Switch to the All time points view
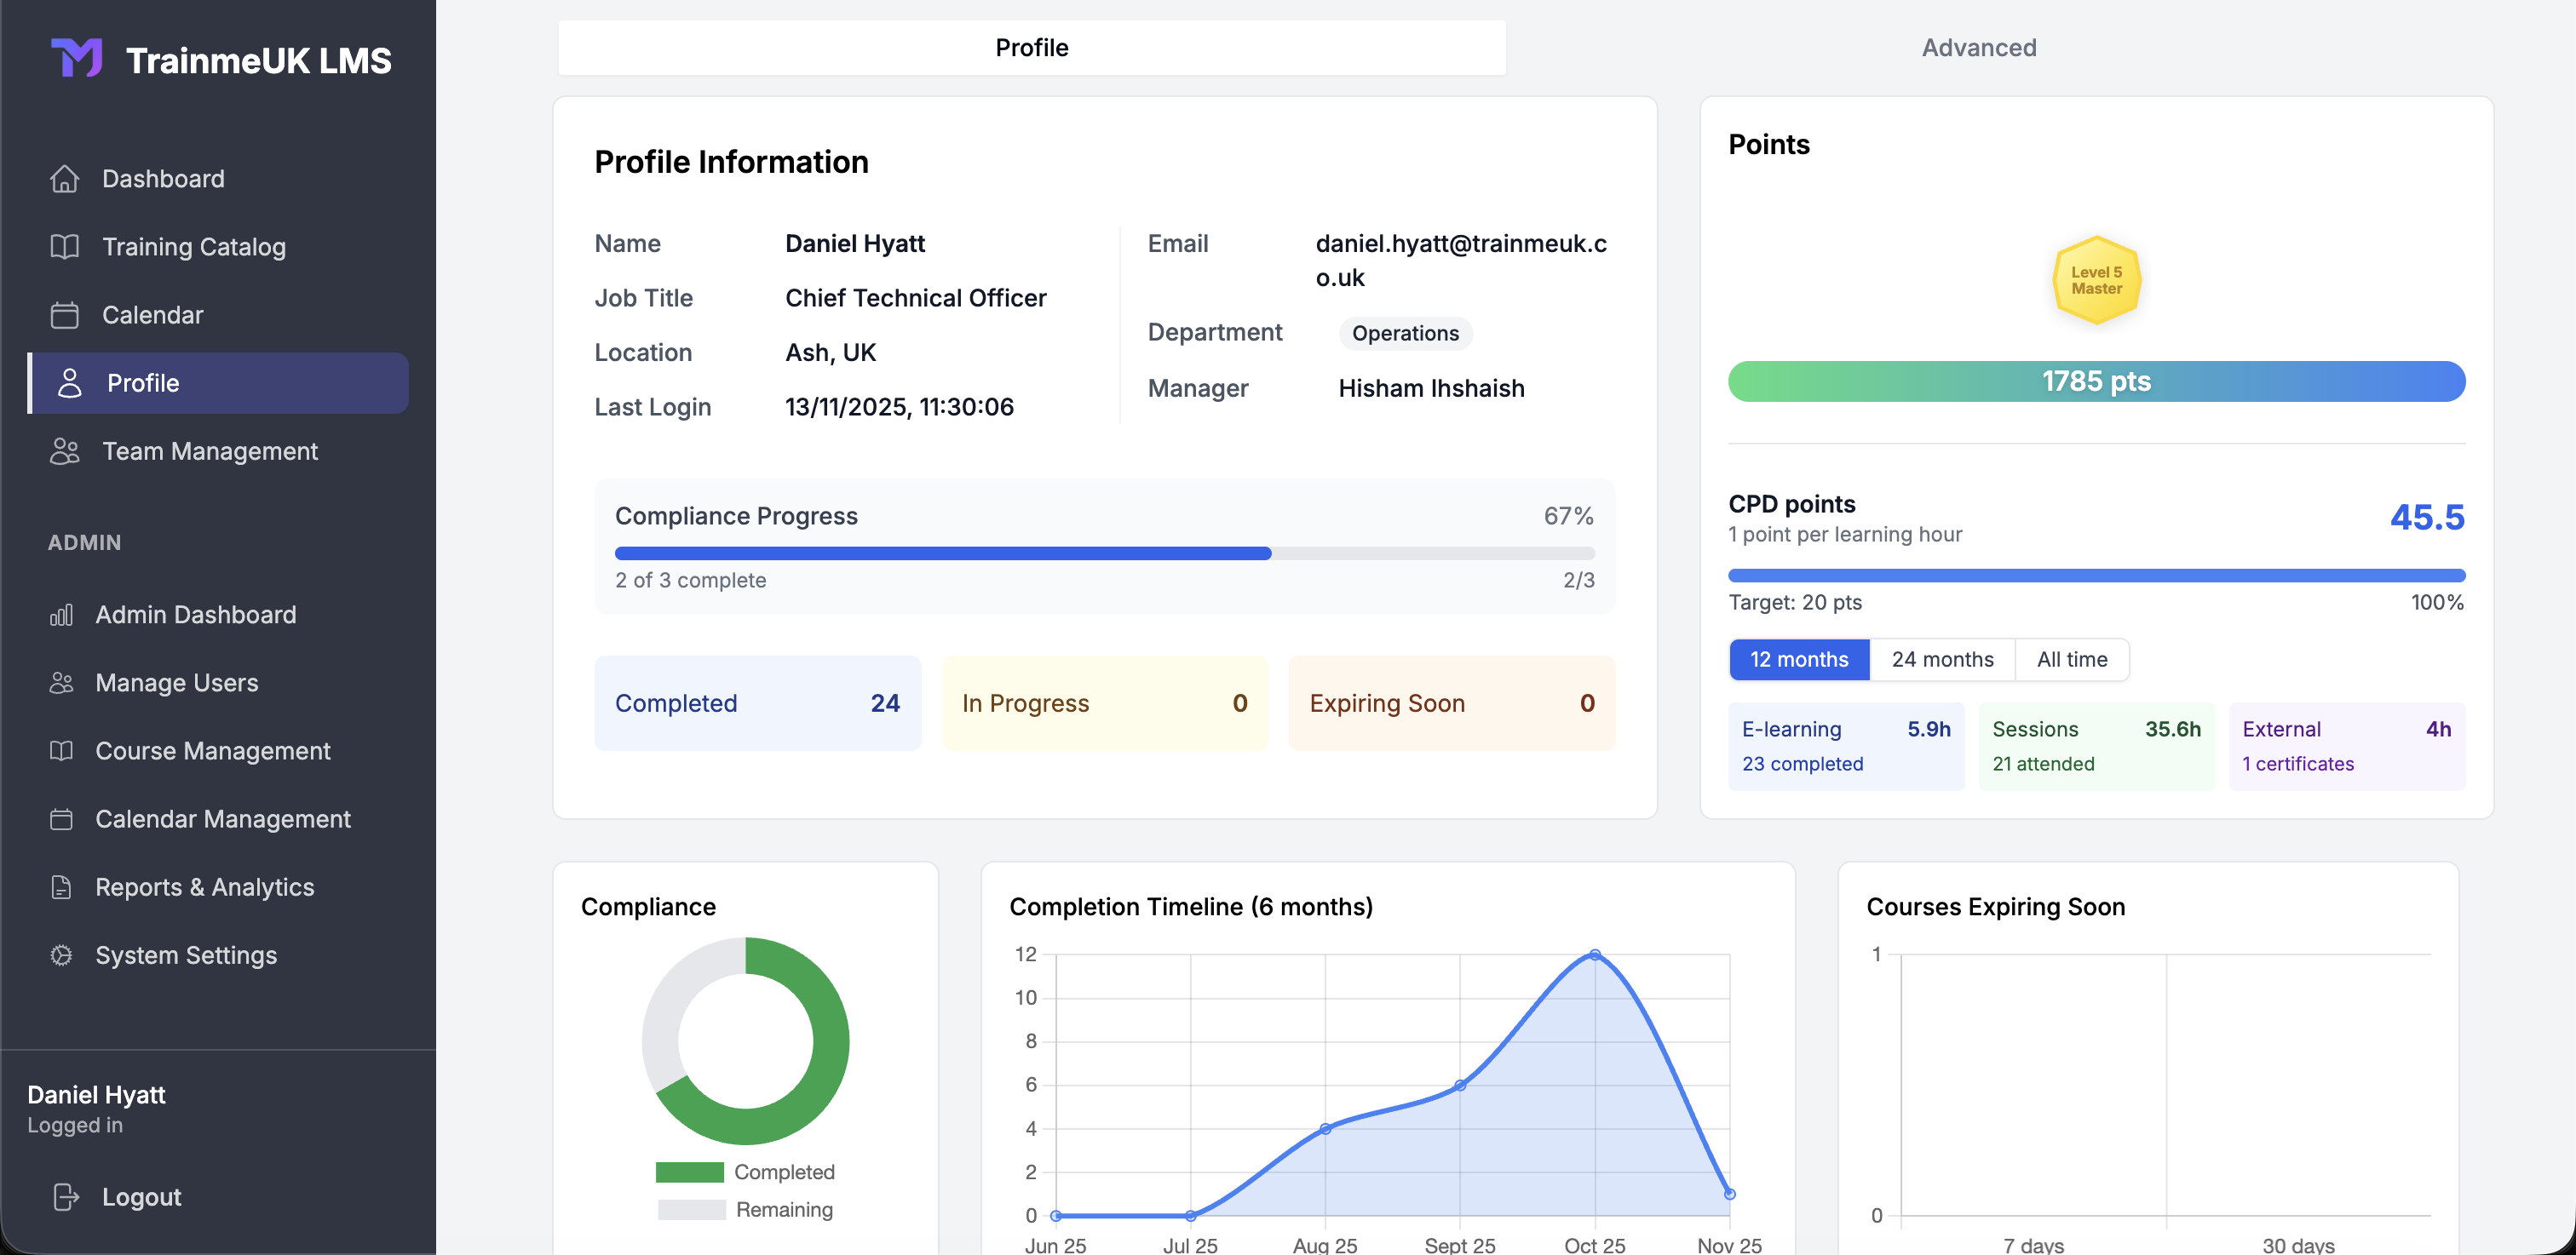2576x1255 pixels. point(2071,660)
